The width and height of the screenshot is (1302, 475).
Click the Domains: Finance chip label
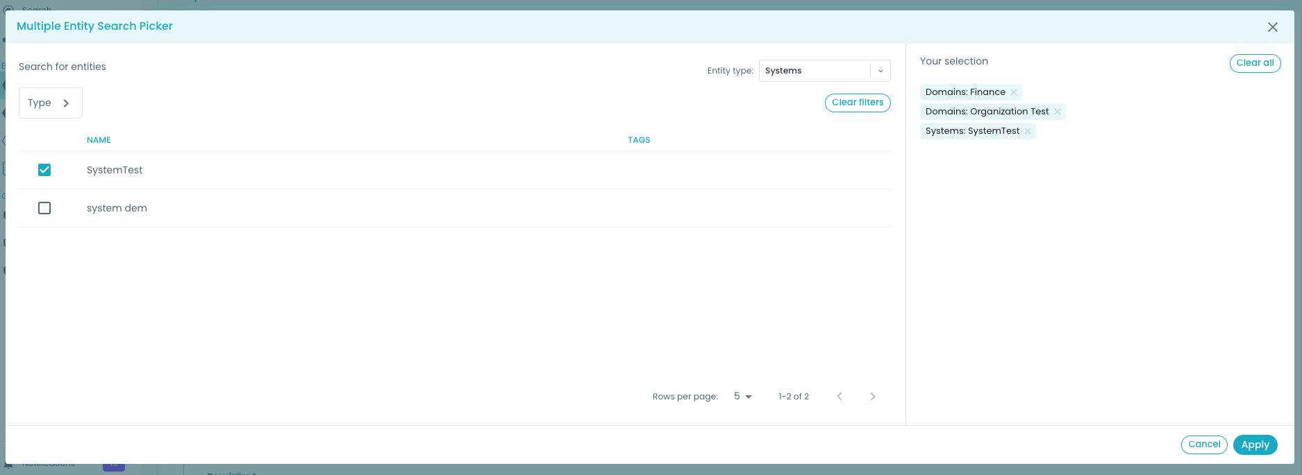[x=965, y=92]
